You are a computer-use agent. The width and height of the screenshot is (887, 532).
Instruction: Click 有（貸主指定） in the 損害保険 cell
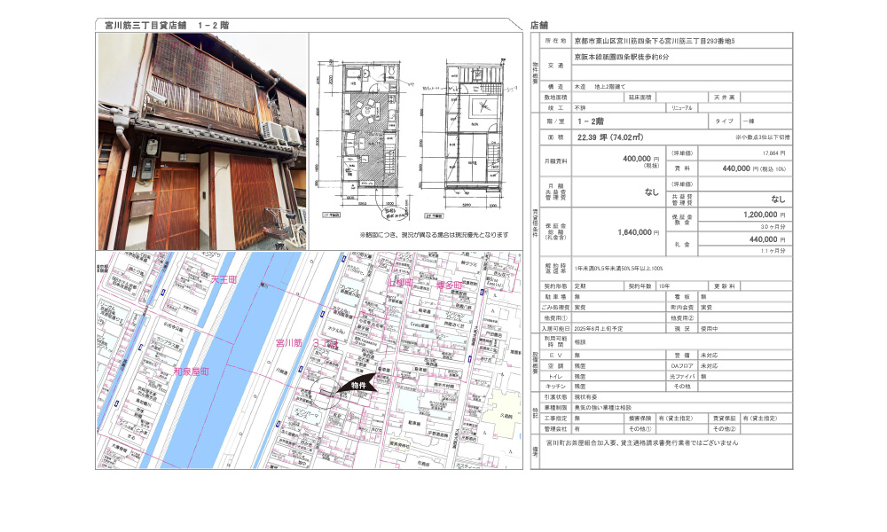coord(675,419)
